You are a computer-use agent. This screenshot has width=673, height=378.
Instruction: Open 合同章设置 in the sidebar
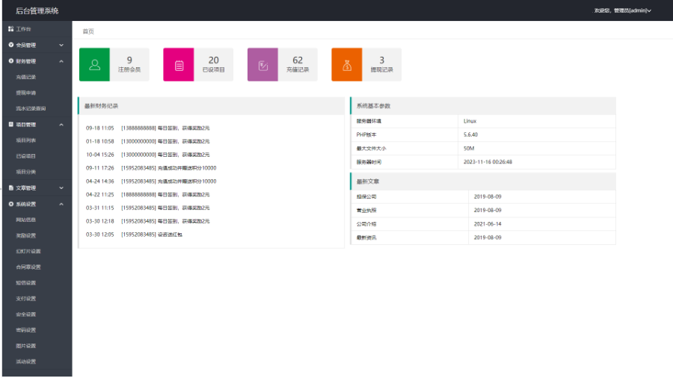[28, 267]
